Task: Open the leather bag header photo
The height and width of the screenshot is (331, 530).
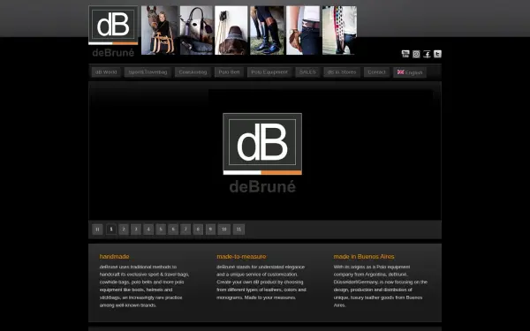Action: point(196,30)
